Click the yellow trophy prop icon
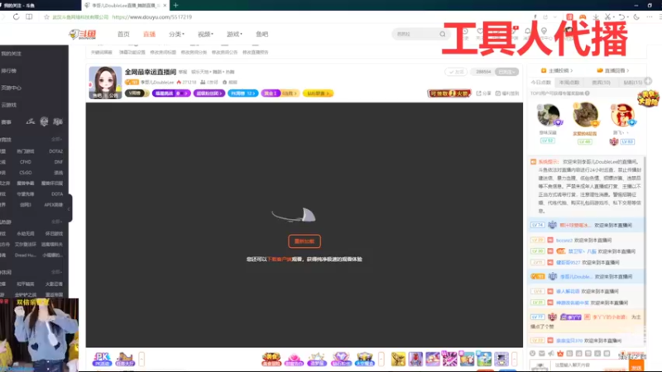Image resolution: width=662 pixels, height=372 pixels. pyautogui.click(x=398, y=359)
